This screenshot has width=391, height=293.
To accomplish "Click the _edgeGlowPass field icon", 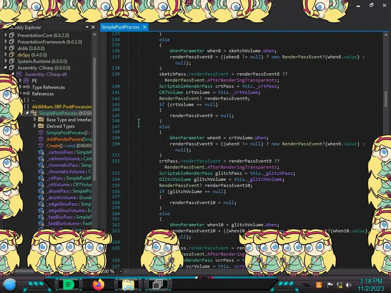I will tap(41, 204).
